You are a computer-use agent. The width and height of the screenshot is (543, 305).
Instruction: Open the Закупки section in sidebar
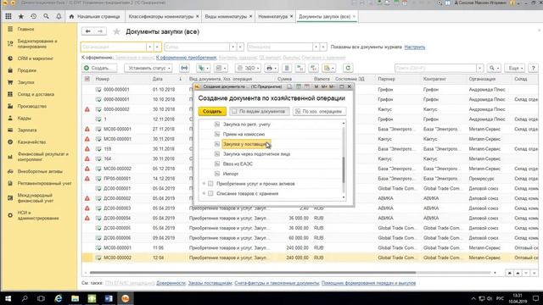click(x=25, y=82)
